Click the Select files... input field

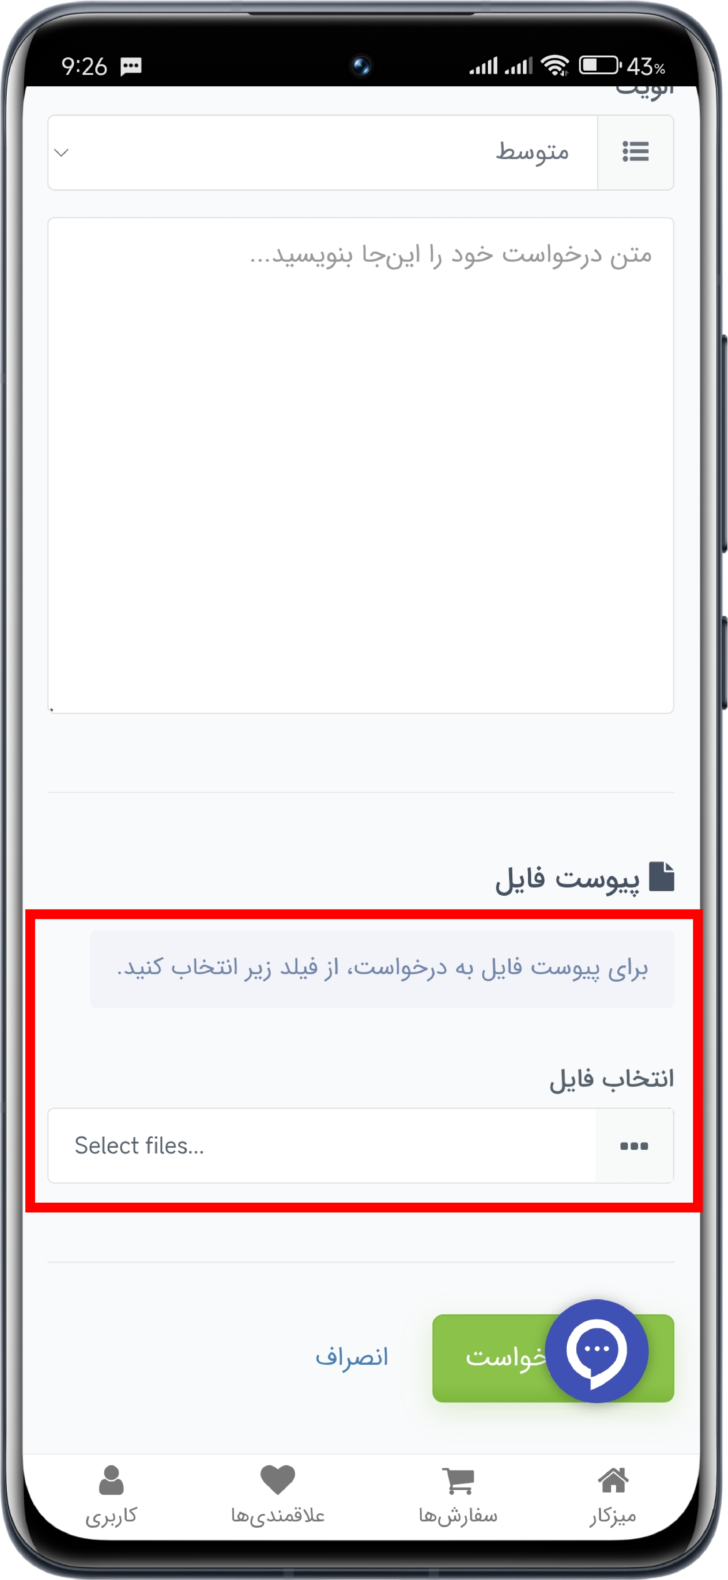click(322, 1146)
